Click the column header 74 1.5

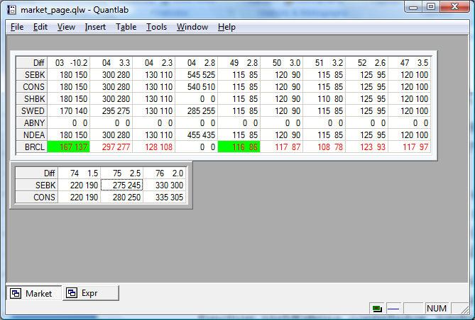pyautogui.click(x=80, y=173)
